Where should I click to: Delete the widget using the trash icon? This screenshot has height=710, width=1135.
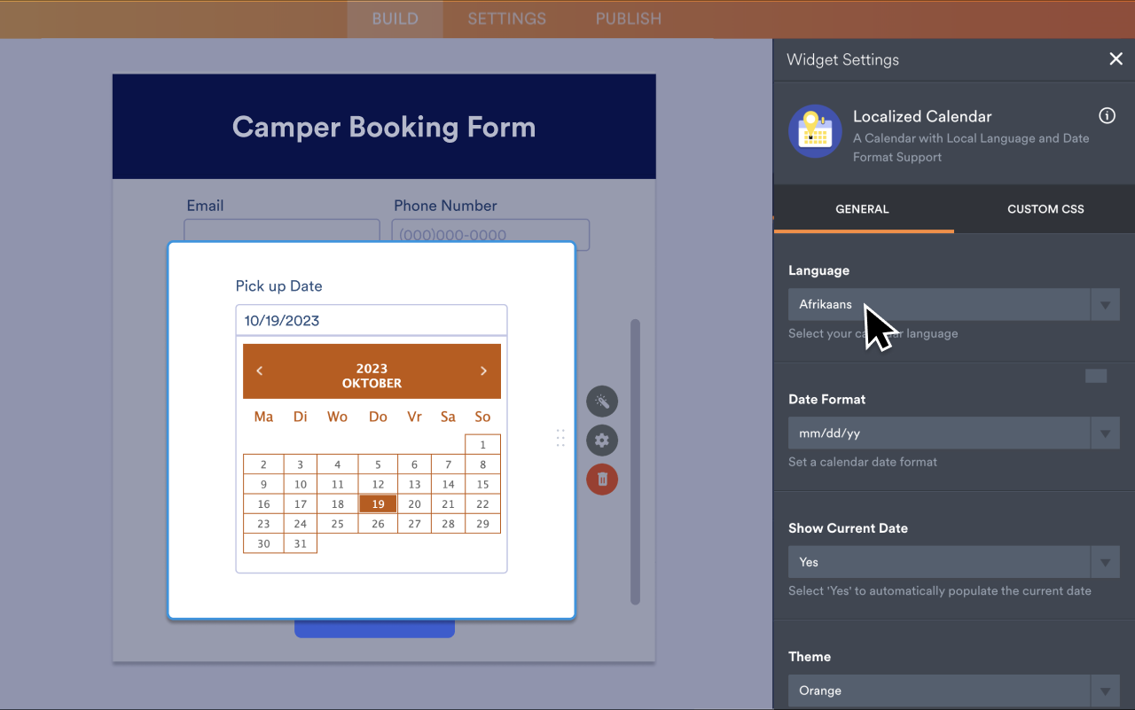tap(602, 479)
